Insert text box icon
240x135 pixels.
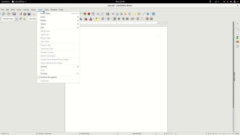point(93,14)
